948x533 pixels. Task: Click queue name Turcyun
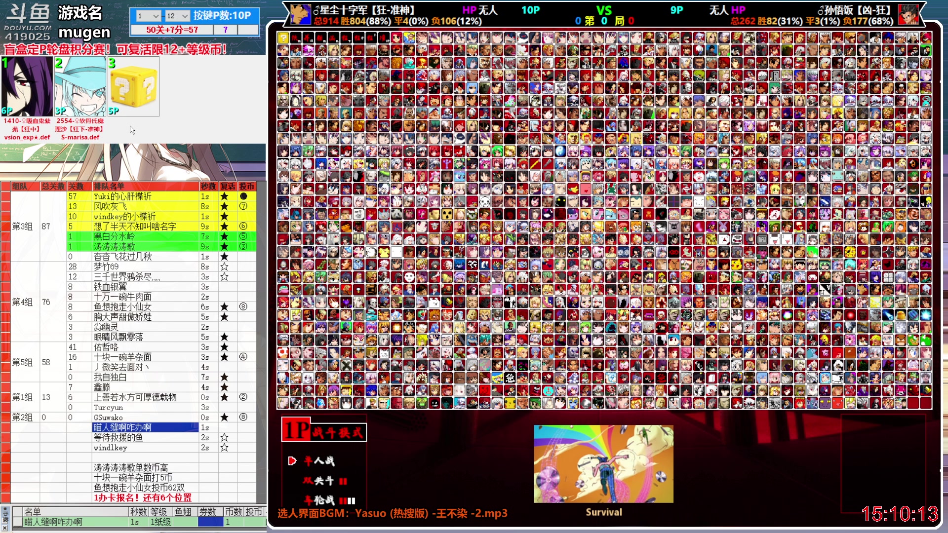coord(108,408)
